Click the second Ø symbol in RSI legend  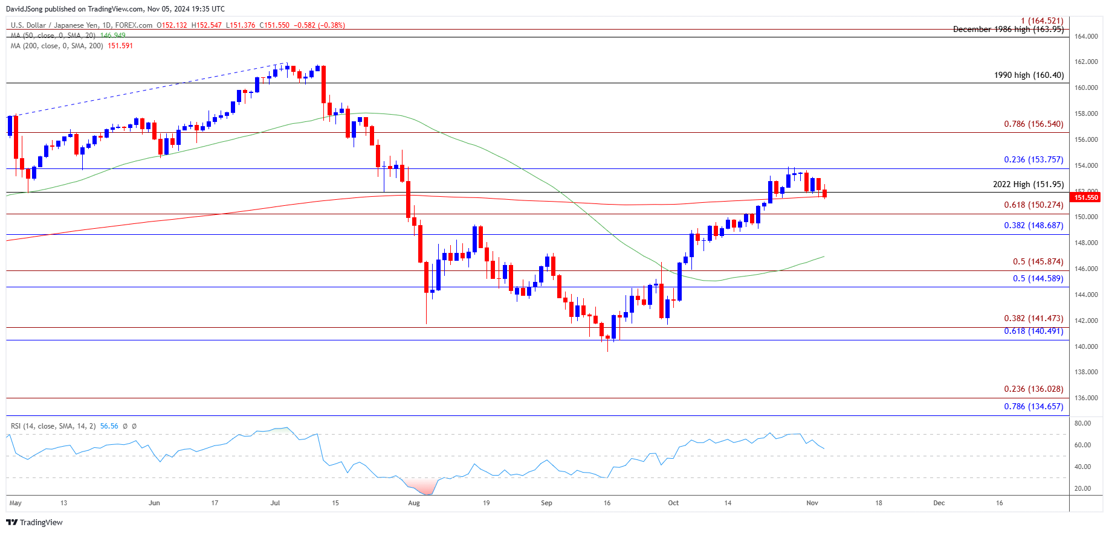point(134,426)
